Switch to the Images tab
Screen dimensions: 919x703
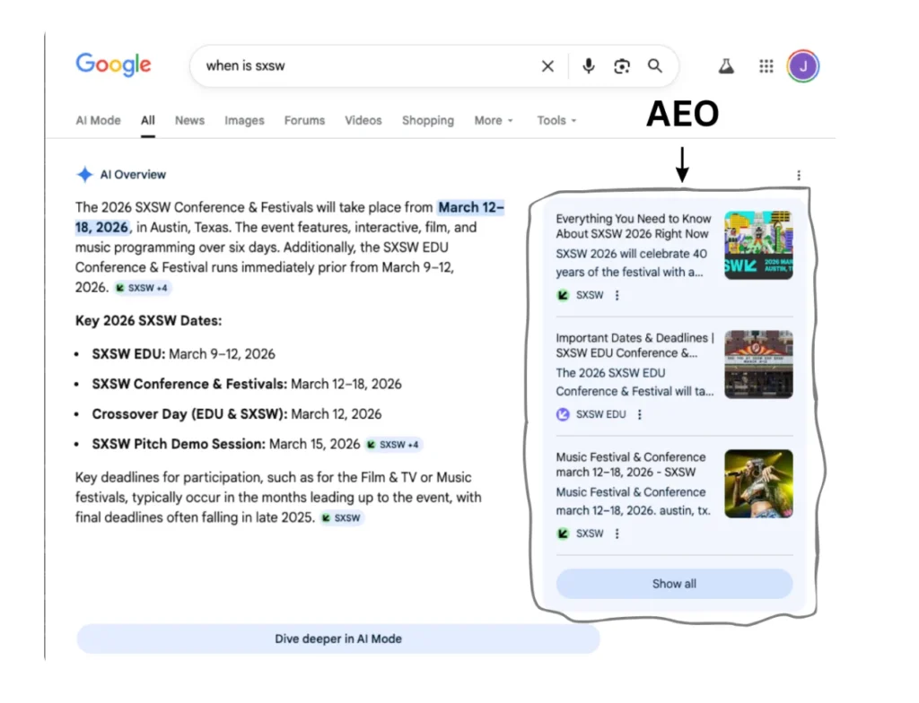244,120
